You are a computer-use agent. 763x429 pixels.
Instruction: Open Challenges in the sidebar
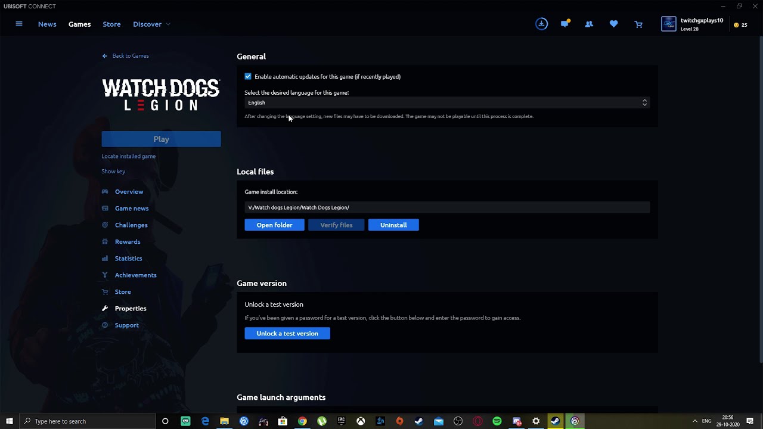click(125, 225)
